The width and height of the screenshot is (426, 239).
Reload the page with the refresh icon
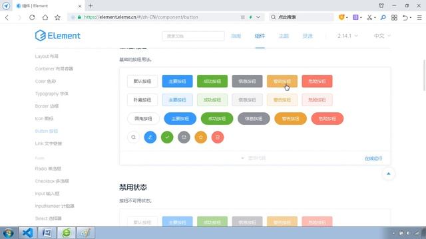pyautogui.click(x=32, y=17)
